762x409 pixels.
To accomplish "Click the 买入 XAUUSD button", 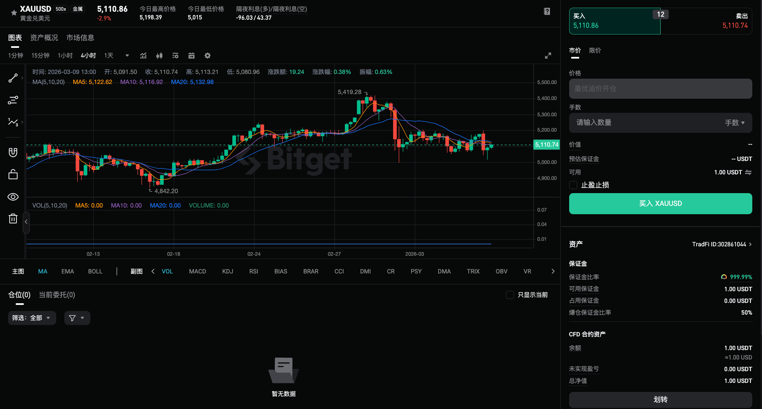I will 660,203.
